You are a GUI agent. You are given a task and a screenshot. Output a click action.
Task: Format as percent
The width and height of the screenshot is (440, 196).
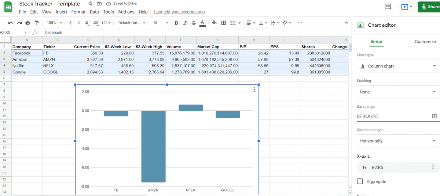pyautogui.click(x=79, y=23)
